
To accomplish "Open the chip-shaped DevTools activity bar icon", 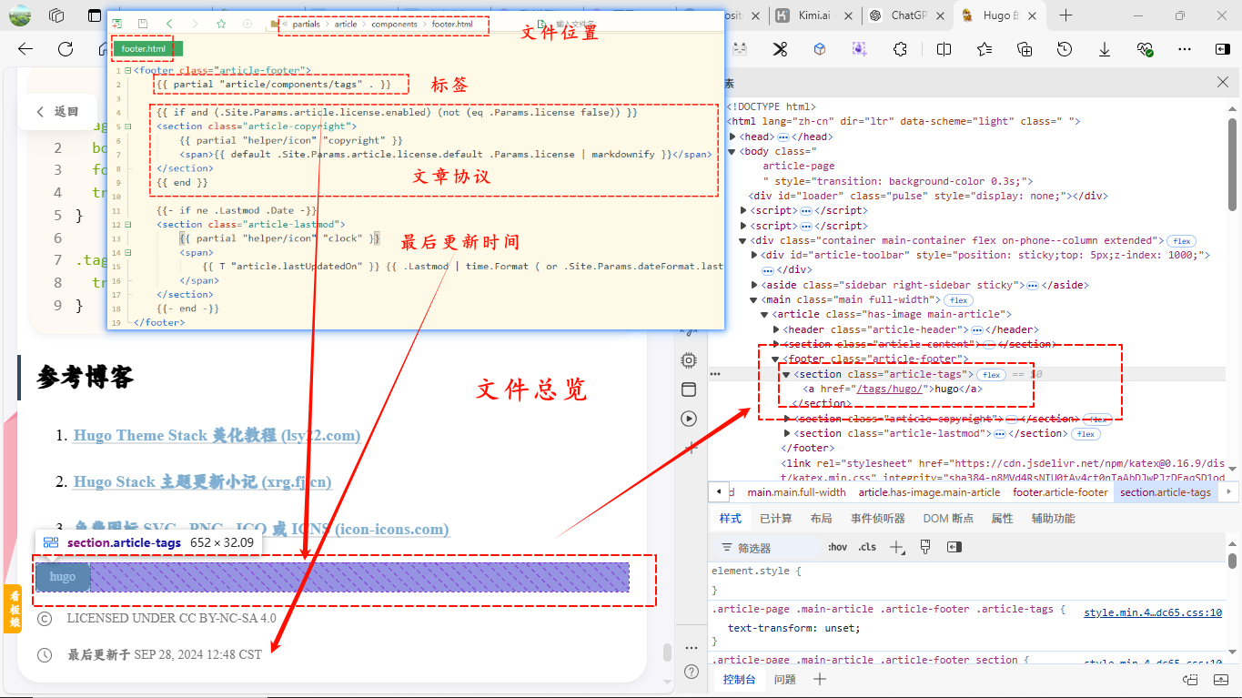I will 689,360.
